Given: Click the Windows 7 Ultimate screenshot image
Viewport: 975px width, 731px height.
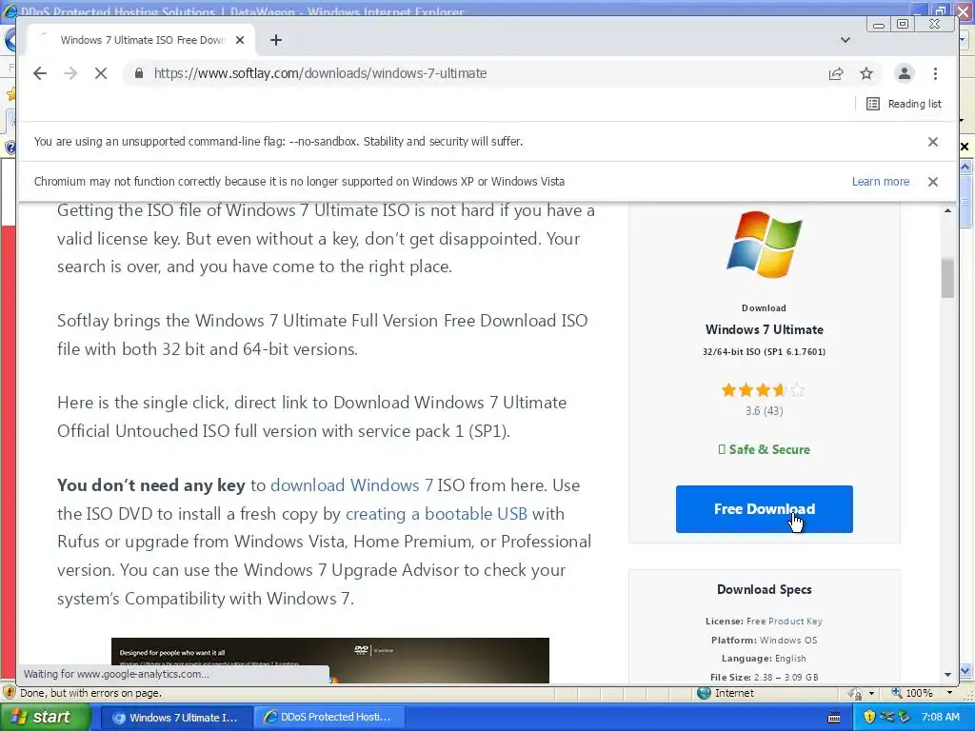Looking at the screenshot, I should coord(330,661).
